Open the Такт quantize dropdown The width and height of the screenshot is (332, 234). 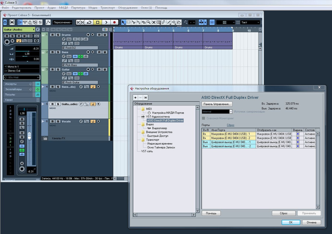coord(250,22)
